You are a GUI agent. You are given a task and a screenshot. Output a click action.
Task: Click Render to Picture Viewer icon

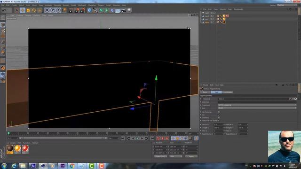click(x=77, y=10)
